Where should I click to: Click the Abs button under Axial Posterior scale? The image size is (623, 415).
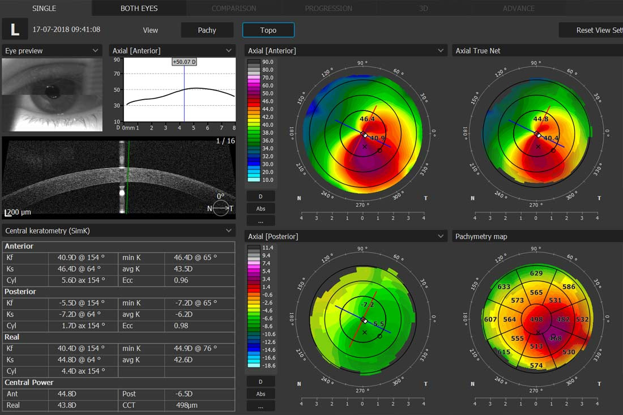coord(261,394)
